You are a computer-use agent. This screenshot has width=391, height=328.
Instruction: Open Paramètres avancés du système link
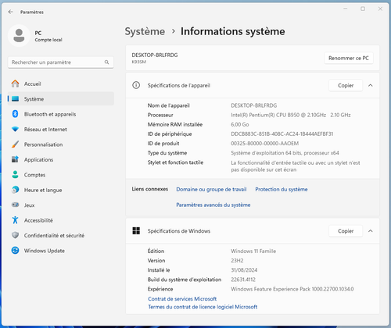point(213,205)
